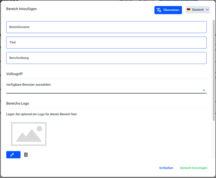Click the blue arrow of users dropdown

coord(204,90)
